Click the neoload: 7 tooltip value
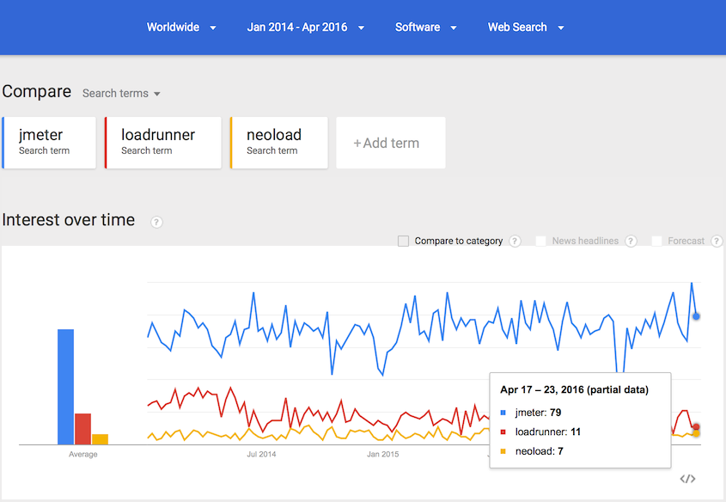The width and height of the screenshot is (726, 502). pyautogui.click(x=539, y=451)
